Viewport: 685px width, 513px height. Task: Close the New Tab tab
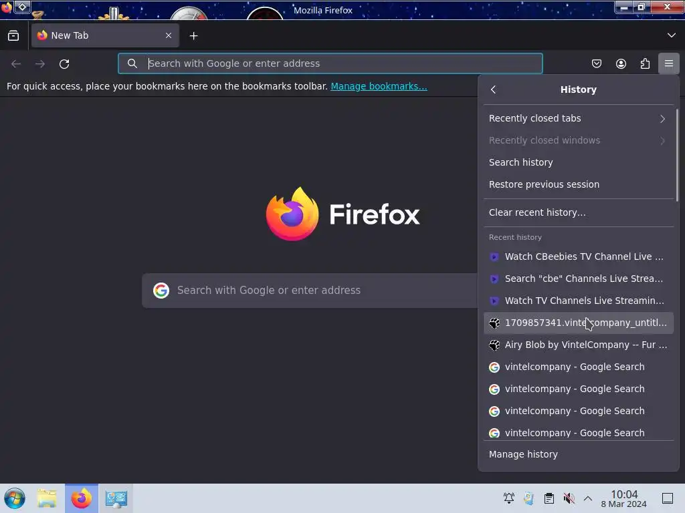(168, 35)
